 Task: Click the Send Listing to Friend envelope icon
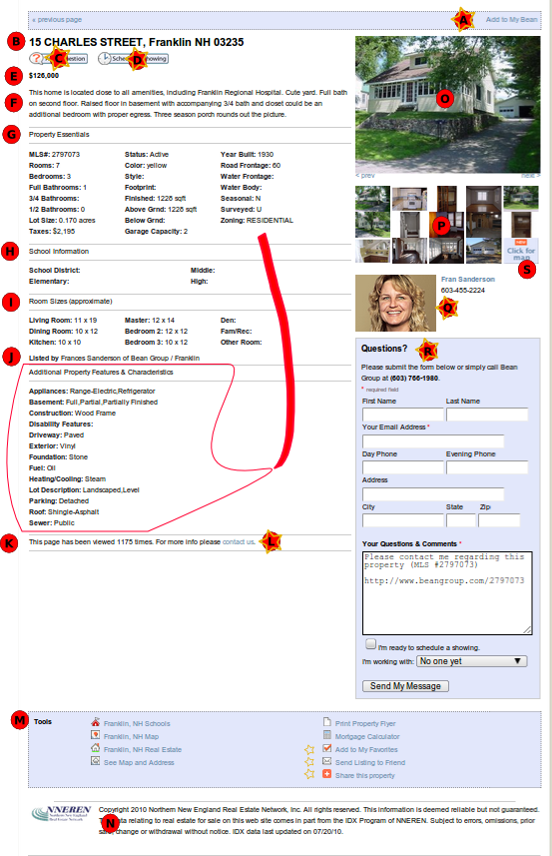point(326,761)
